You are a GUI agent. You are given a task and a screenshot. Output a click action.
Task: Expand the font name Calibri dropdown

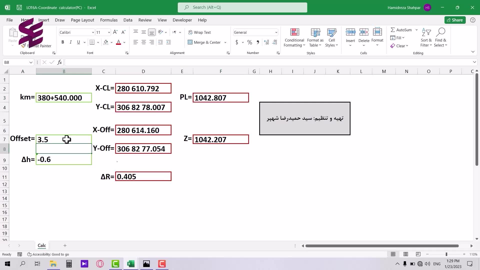93,32
